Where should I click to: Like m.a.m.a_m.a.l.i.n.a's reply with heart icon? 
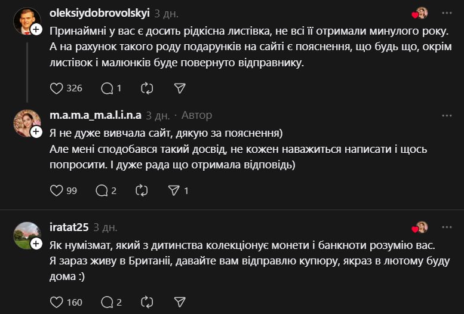(x=57, y=190)
